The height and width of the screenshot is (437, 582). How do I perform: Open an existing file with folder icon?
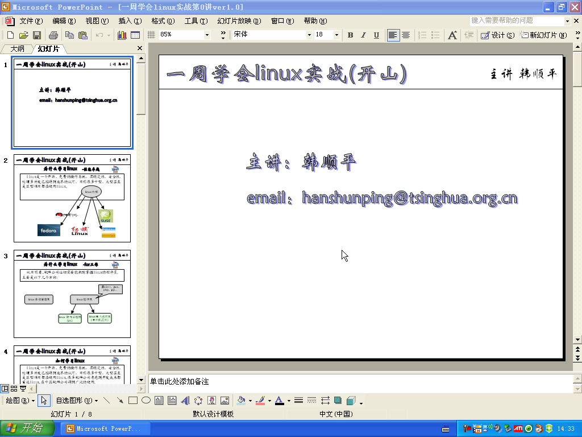(x=23, y=35)
